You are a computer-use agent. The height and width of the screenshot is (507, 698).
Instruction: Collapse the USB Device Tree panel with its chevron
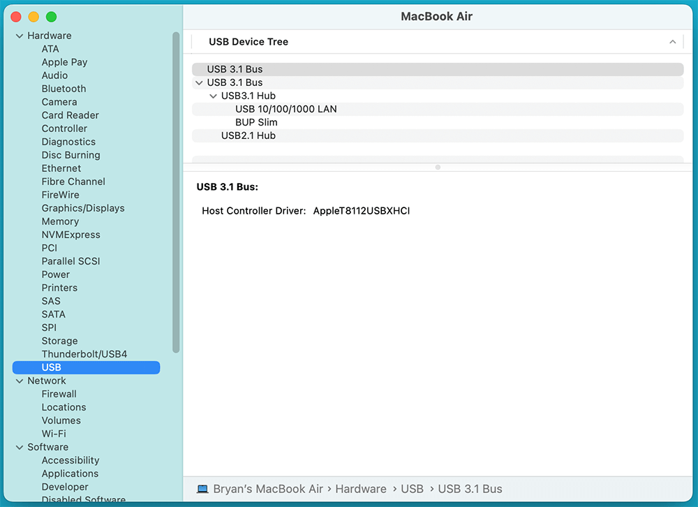coord(672,42)
